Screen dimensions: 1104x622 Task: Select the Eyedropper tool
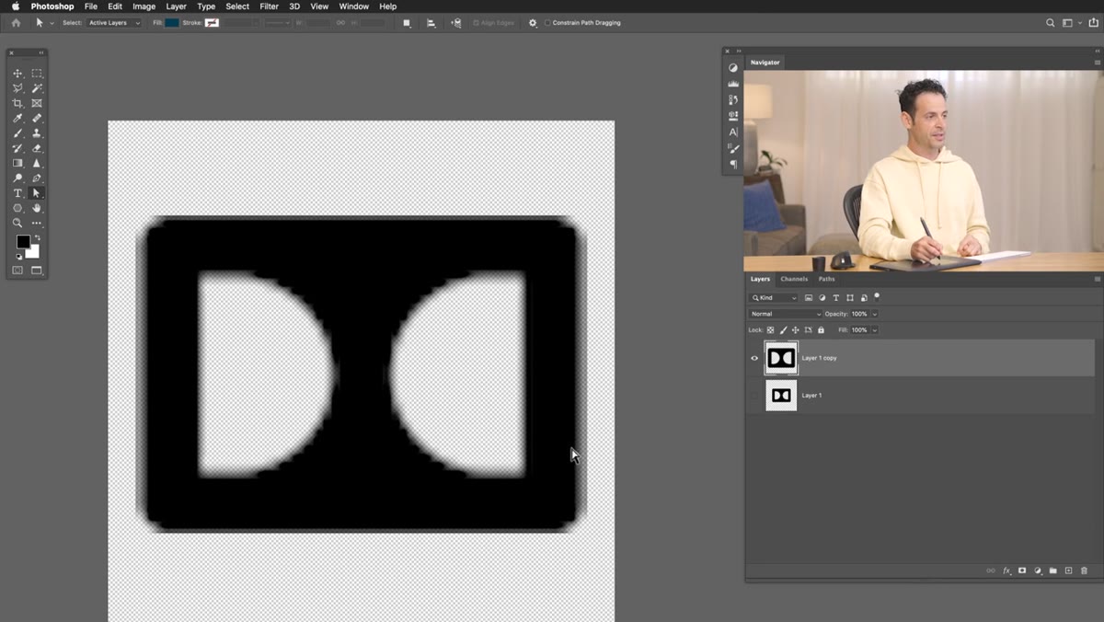tap(17, 118)
